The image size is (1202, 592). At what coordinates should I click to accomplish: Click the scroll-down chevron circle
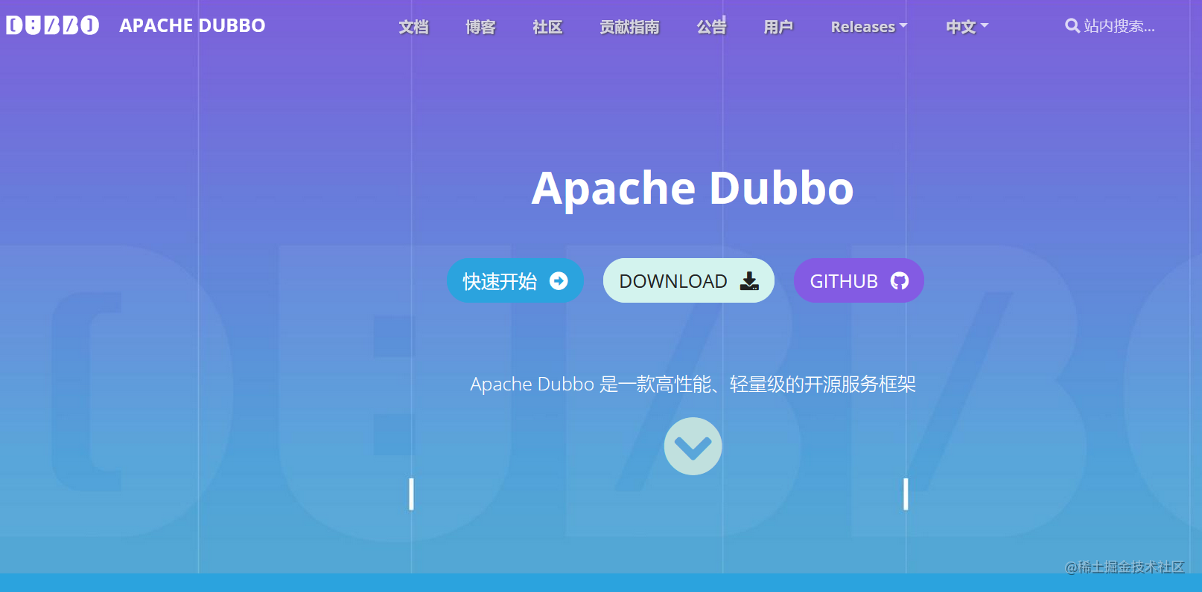tap(693, 446)
